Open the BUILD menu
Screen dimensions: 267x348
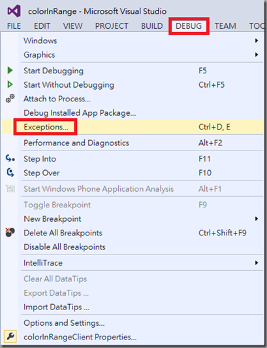[152, 26]
